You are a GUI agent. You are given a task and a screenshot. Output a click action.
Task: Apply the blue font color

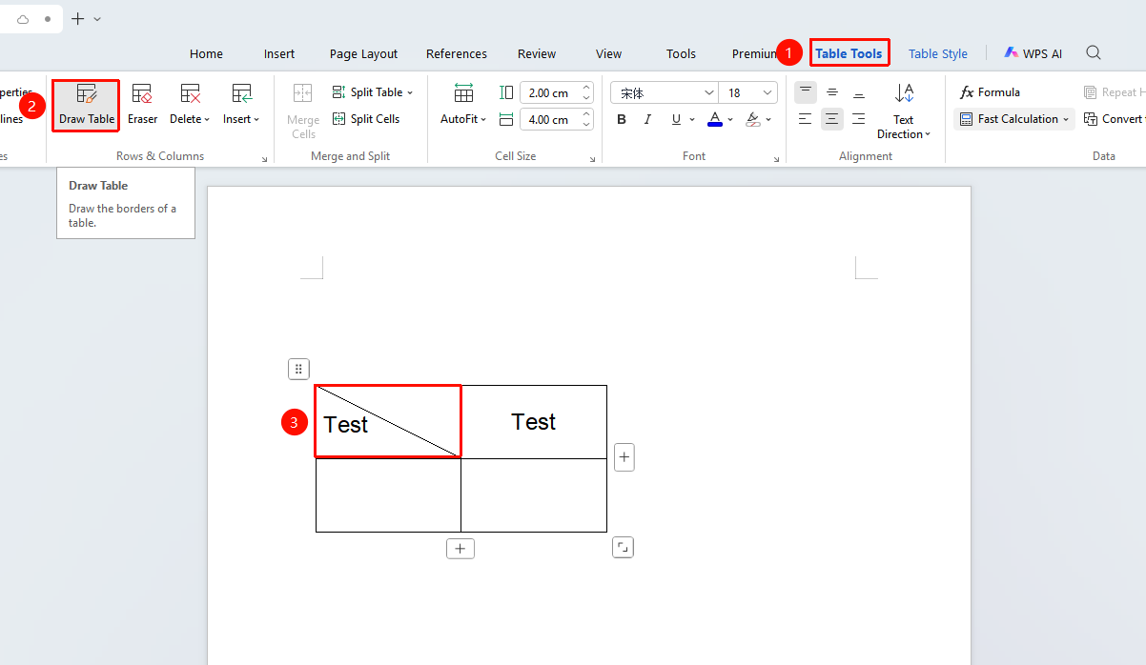(x=715, y=119)
